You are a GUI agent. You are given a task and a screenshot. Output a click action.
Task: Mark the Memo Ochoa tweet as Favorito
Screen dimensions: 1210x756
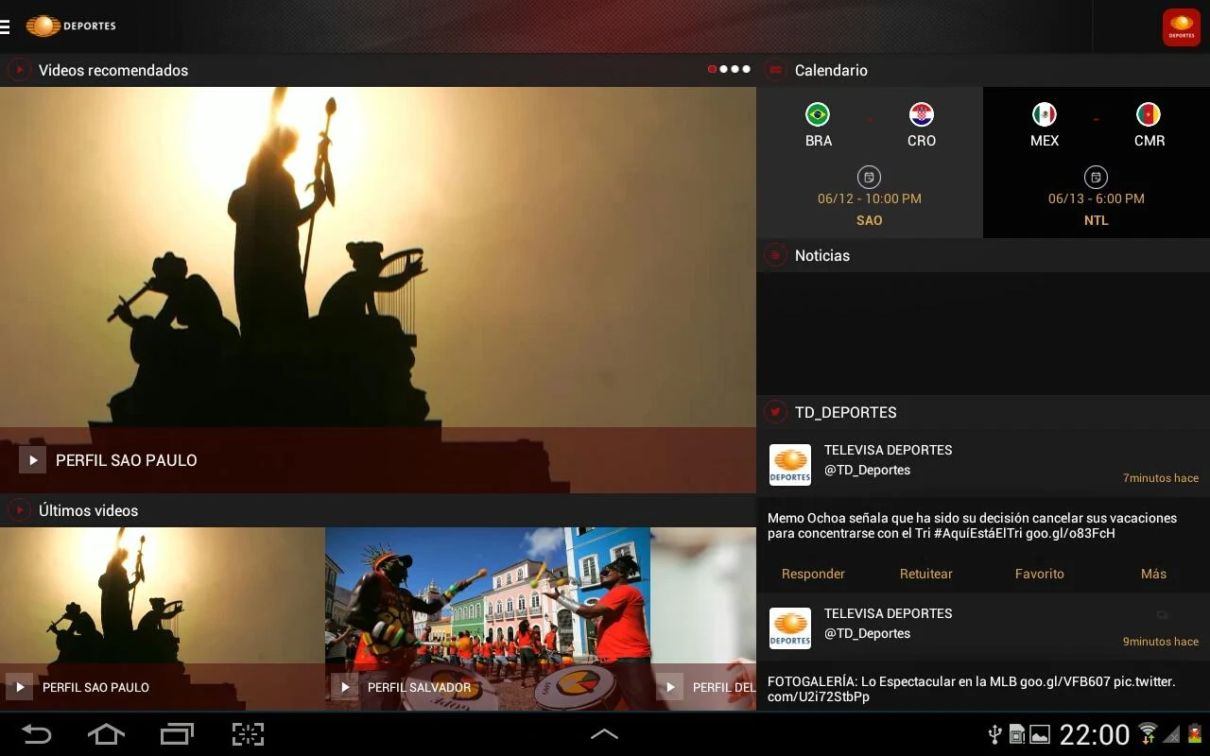click(1040, 574)
